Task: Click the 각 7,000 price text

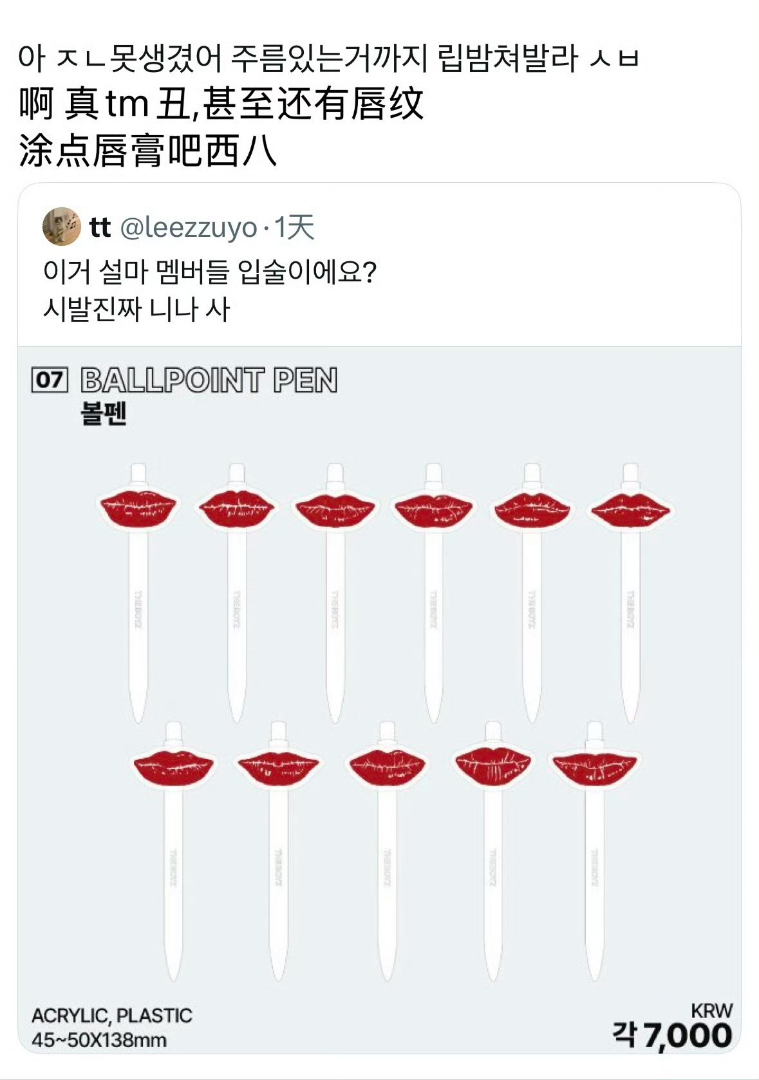Action: [673, 1036]
